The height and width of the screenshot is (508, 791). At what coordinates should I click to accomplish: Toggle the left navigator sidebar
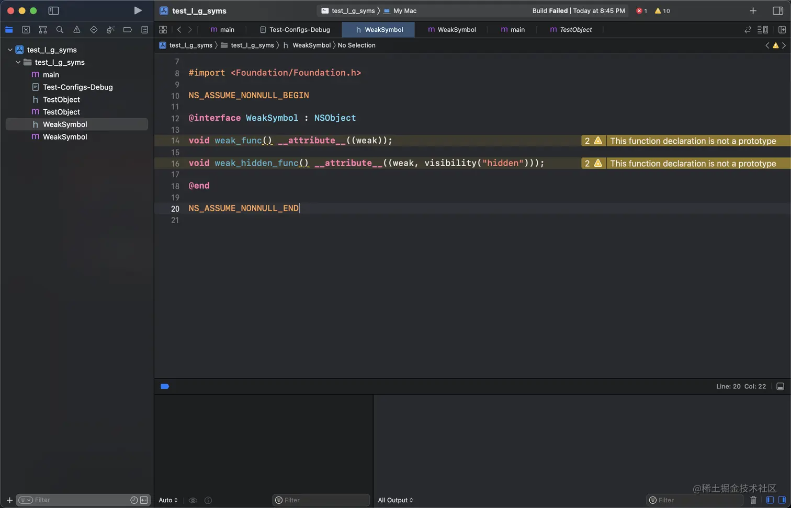click(53, 10)
